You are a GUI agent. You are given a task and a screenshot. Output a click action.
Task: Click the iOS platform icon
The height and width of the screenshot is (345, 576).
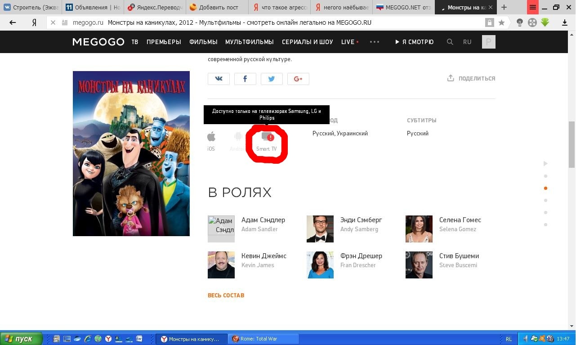coord(211,136)
